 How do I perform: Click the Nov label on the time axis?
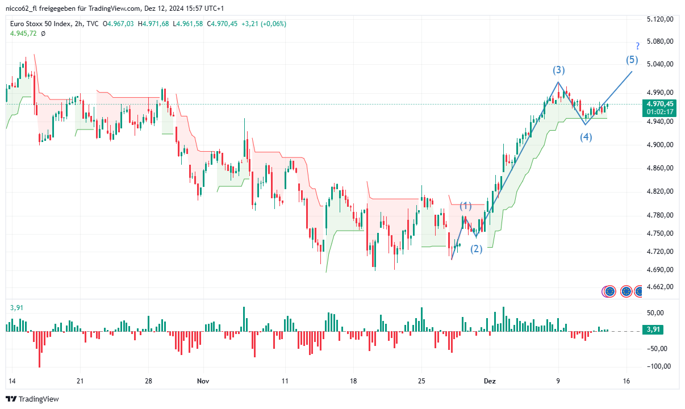tap(203, 382)
